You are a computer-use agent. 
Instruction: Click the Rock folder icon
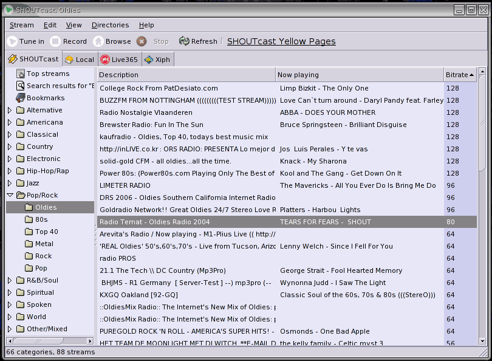(x=29, y=256)
